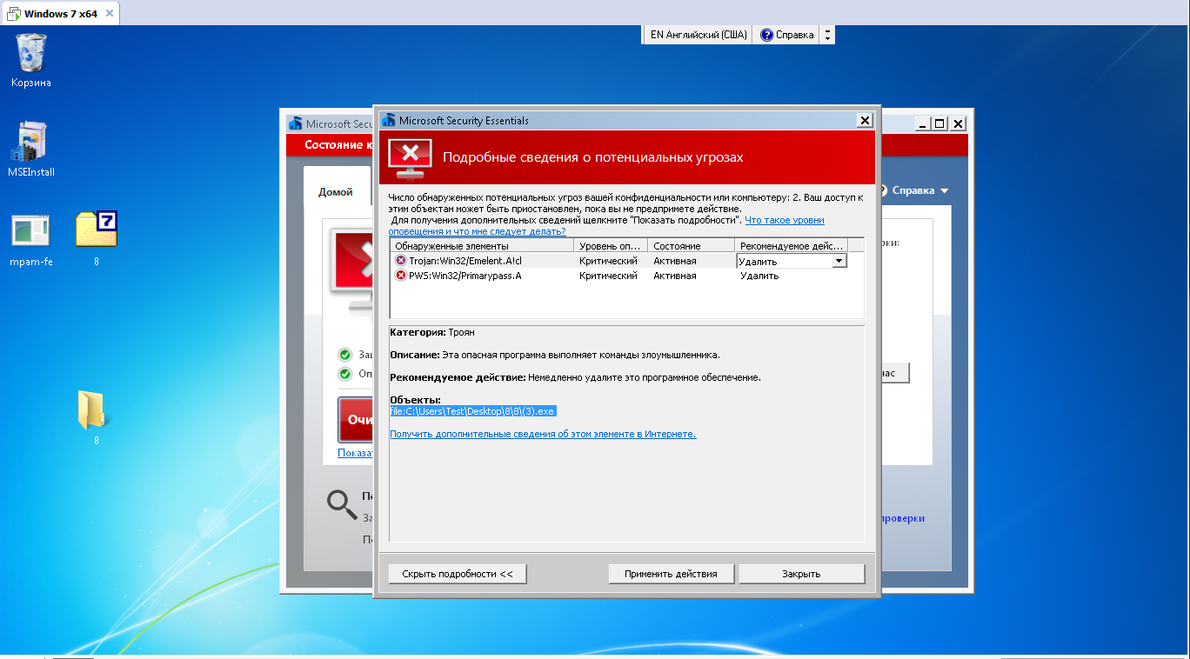Open 'Получить дополнительные сведения' Internet link

pyautogui.click(x=543, y=434)
